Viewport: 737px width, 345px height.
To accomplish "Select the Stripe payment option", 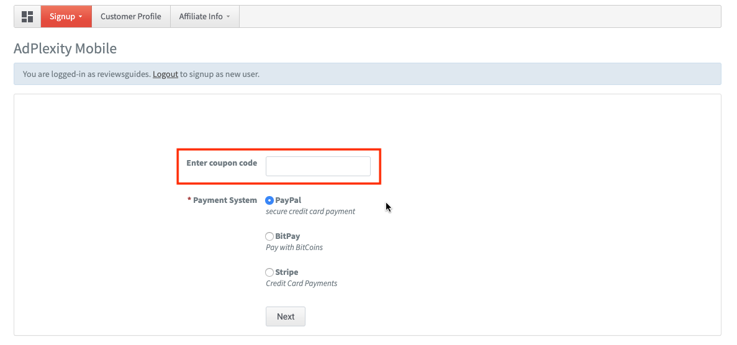I will click(x=269, y=272).
